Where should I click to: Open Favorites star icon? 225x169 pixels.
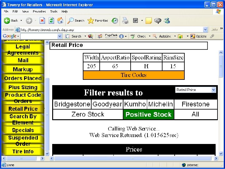pyautogui.click(x=91, y=21)
